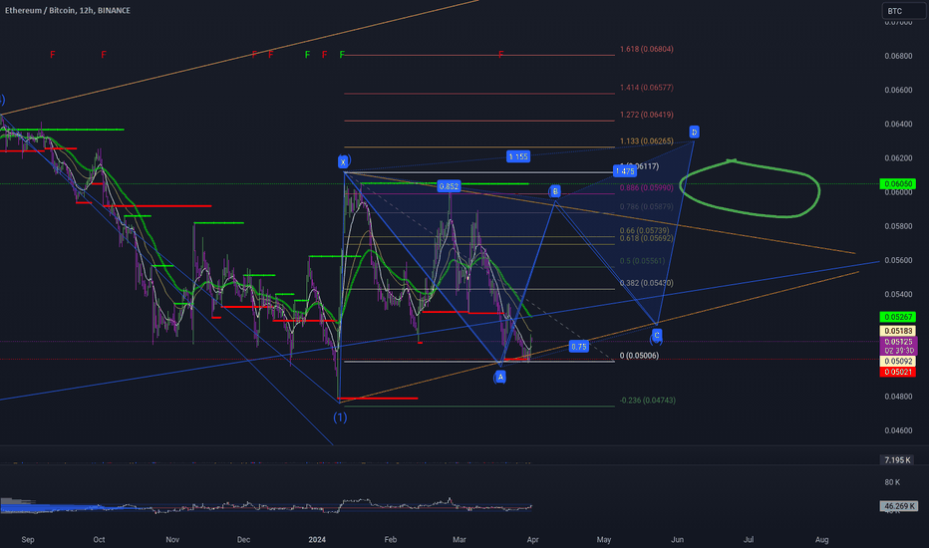Viewport: 929px width, 548px height.
Task: Click the 7.195 K volume value label
Action: click(x=898, y=460)
